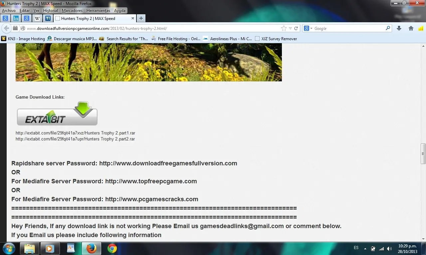Image resolution: width=426 pixels, height=255 pixels.
Task: Open Descargar musica MP3 bookmark
Action: pos(72,39)
